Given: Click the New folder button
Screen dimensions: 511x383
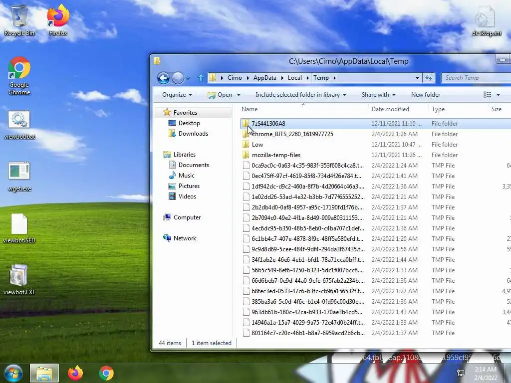Looking at the screenshot, I should (x=426, y=95).
